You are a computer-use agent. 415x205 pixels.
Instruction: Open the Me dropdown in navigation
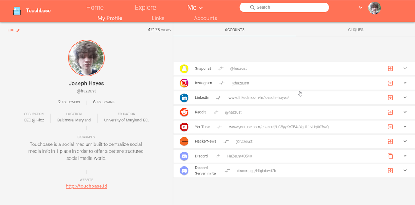point(195,8)
